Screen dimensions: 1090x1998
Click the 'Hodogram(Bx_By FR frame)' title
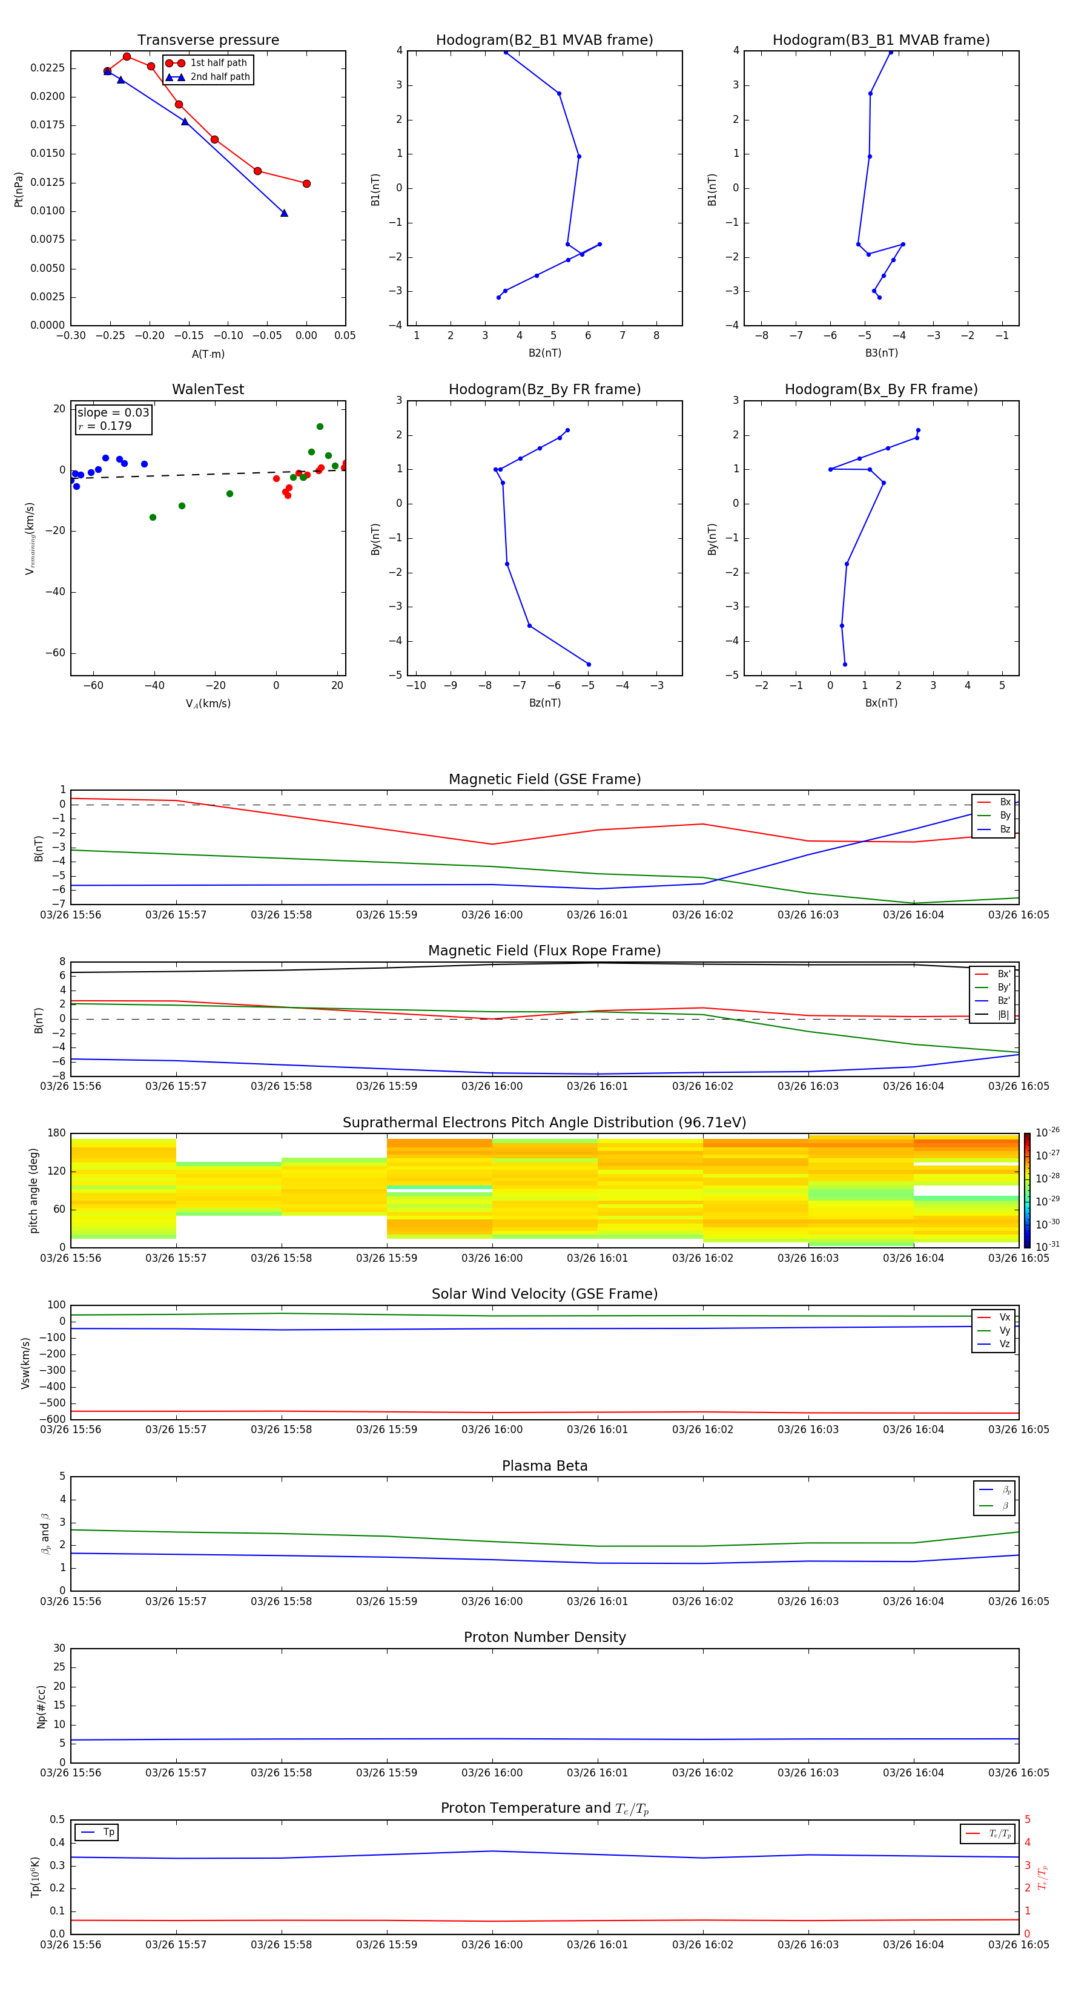pyautogui.click(x=881, y=389)
